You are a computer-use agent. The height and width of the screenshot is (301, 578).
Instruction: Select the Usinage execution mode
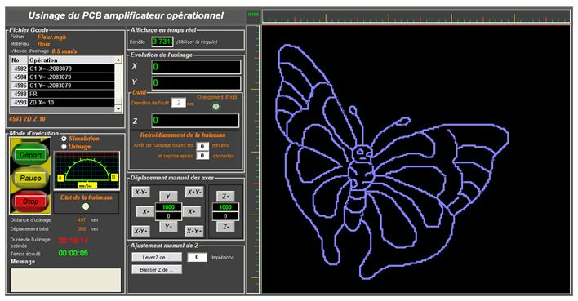[64, 147]
